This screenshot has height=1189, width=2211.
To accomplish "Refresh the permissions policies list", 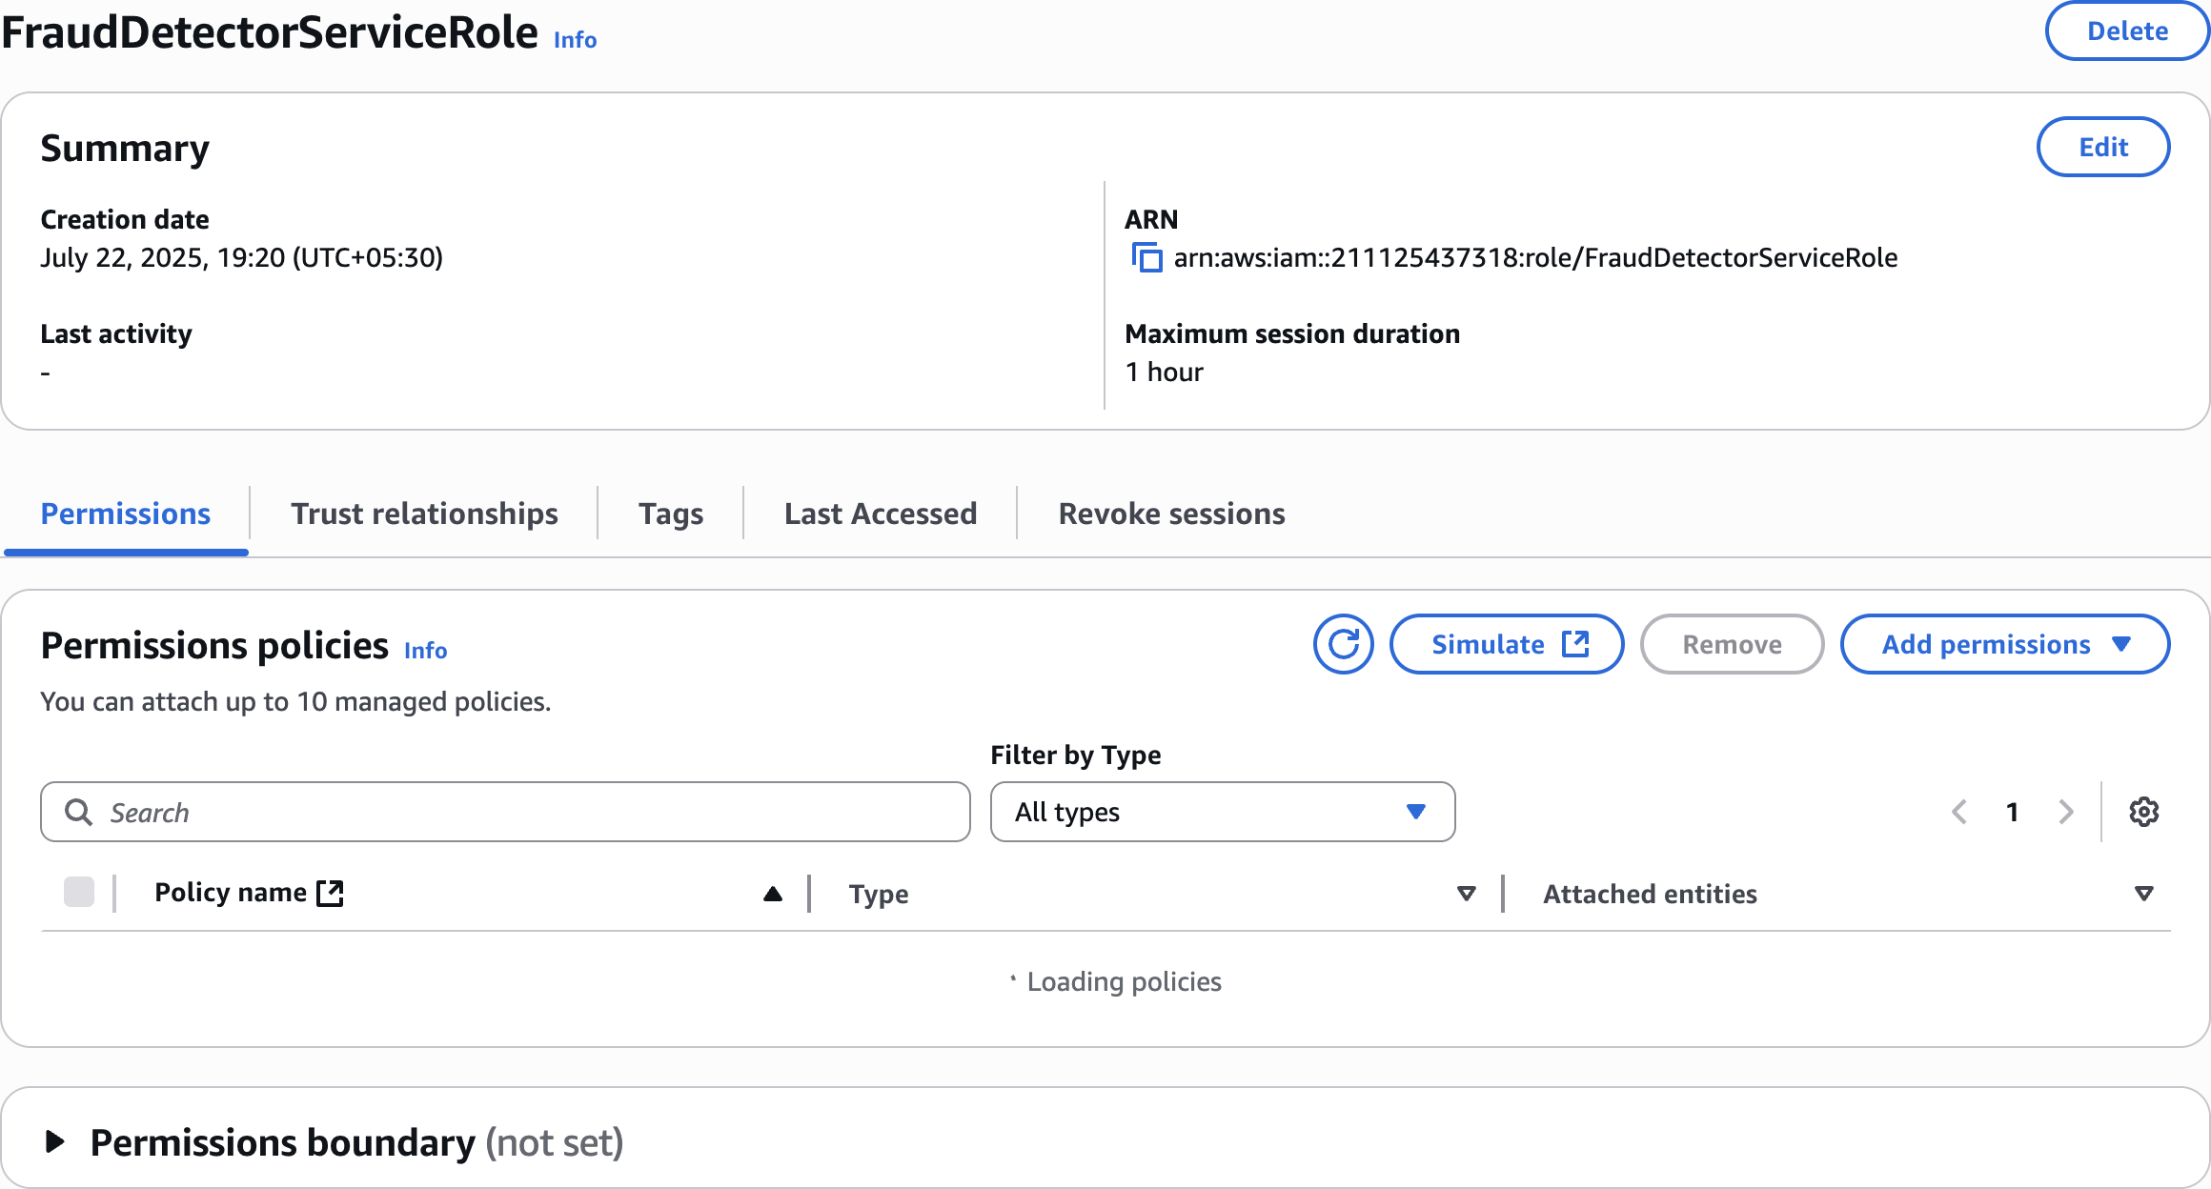I will click(x=1343, y=645).
